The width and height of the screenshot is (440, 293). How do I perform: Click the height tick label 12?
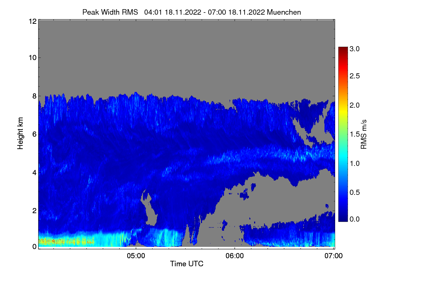tap(32, 21)
